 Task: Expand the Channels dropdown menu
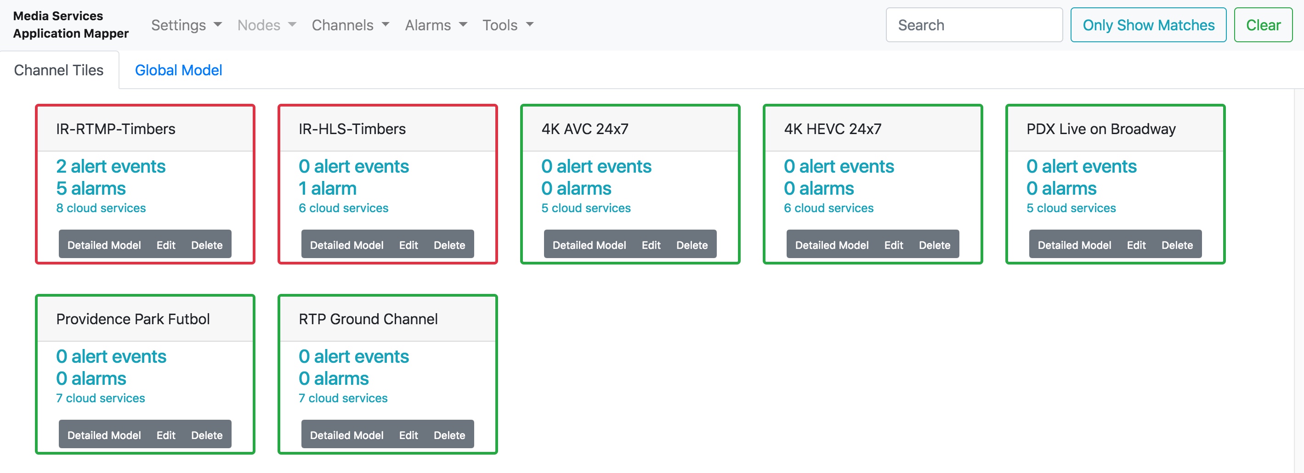[x=350, y=25]
